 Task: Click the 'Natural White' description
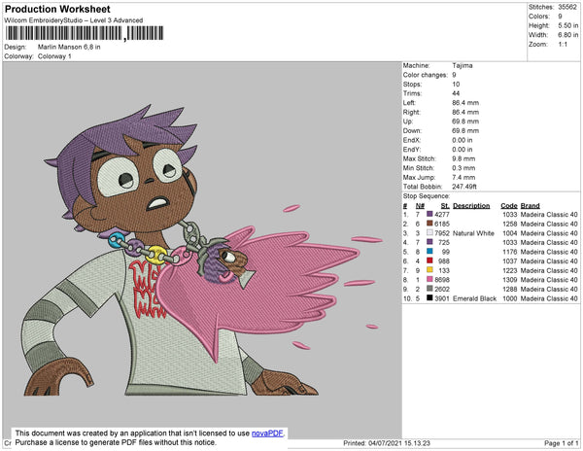click(x=473, y=233)
